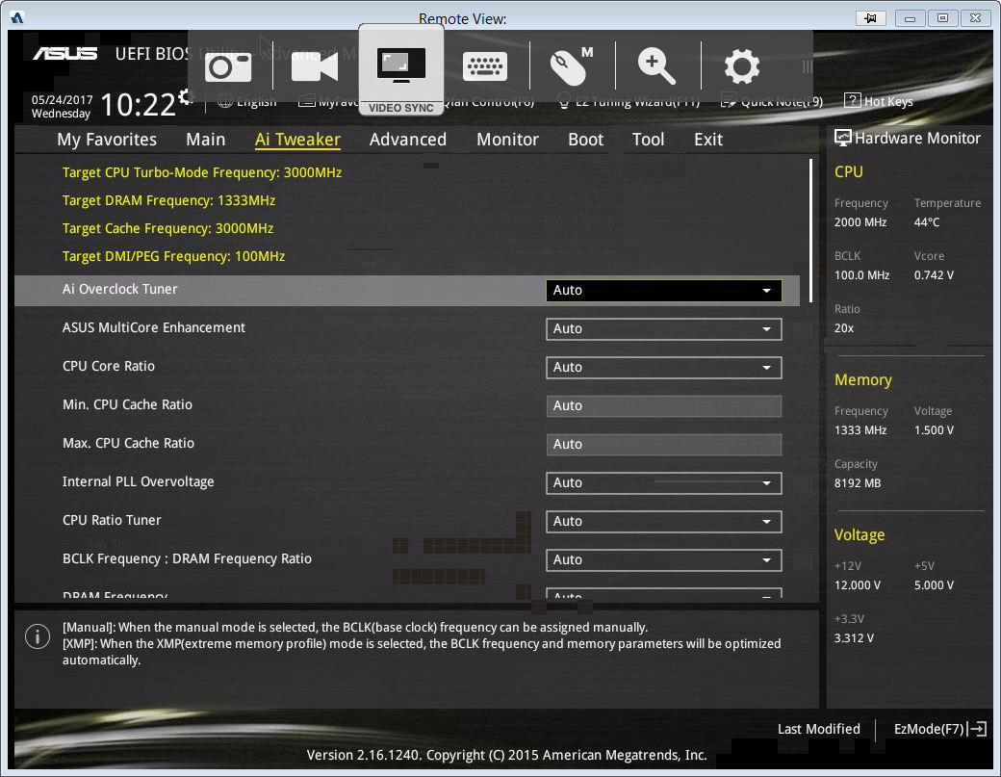Viewport: 1001px width, 777px height.
Task: Switch to the Main tab
Action: pos(206,140)
